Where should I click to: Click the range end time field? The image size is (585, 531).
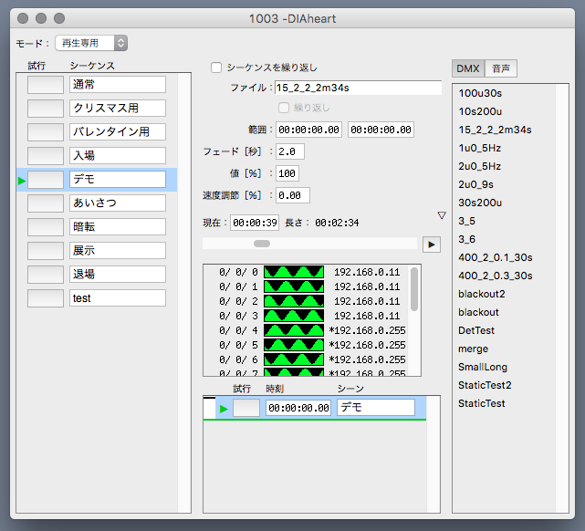coord(381,130)
